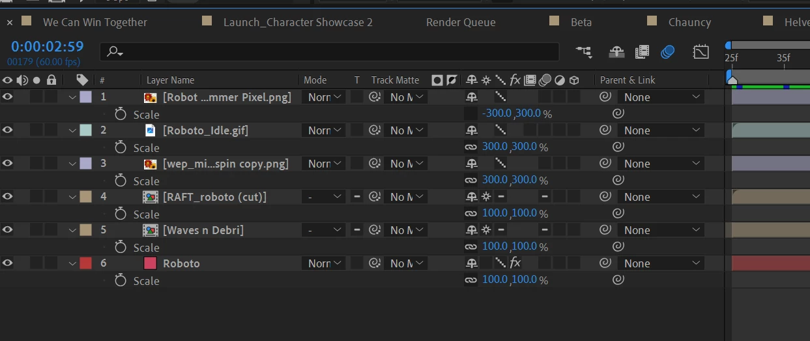
Task: Hide the Waves n Debri layer
Action: pyautogui.click(x=7, y=230)
